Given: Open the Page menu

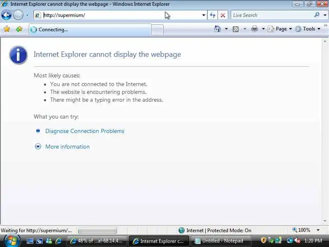Looking at the screenshot, I should pos(280,29).
